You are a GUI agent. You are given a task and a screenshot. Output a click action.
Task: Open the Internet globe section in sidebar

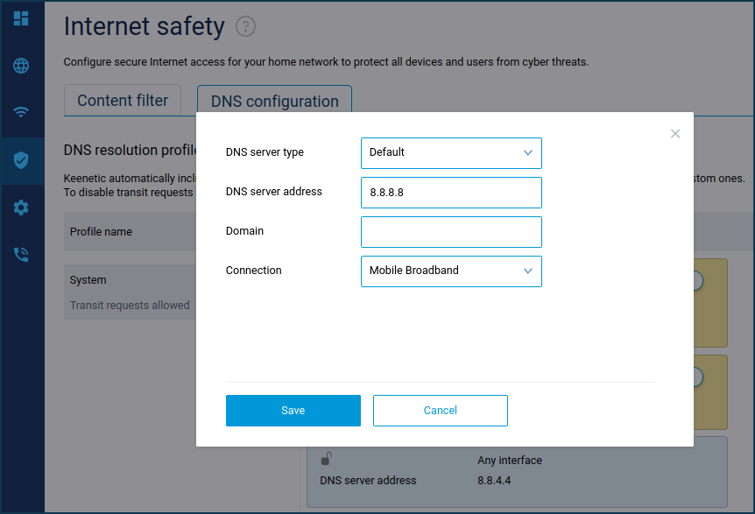21,66
